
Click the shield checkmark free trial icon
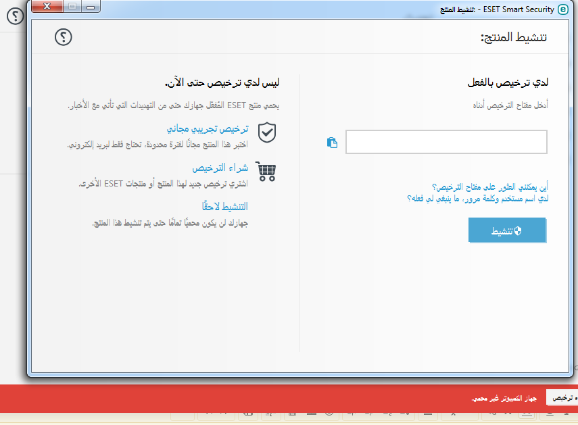[267, 132]
